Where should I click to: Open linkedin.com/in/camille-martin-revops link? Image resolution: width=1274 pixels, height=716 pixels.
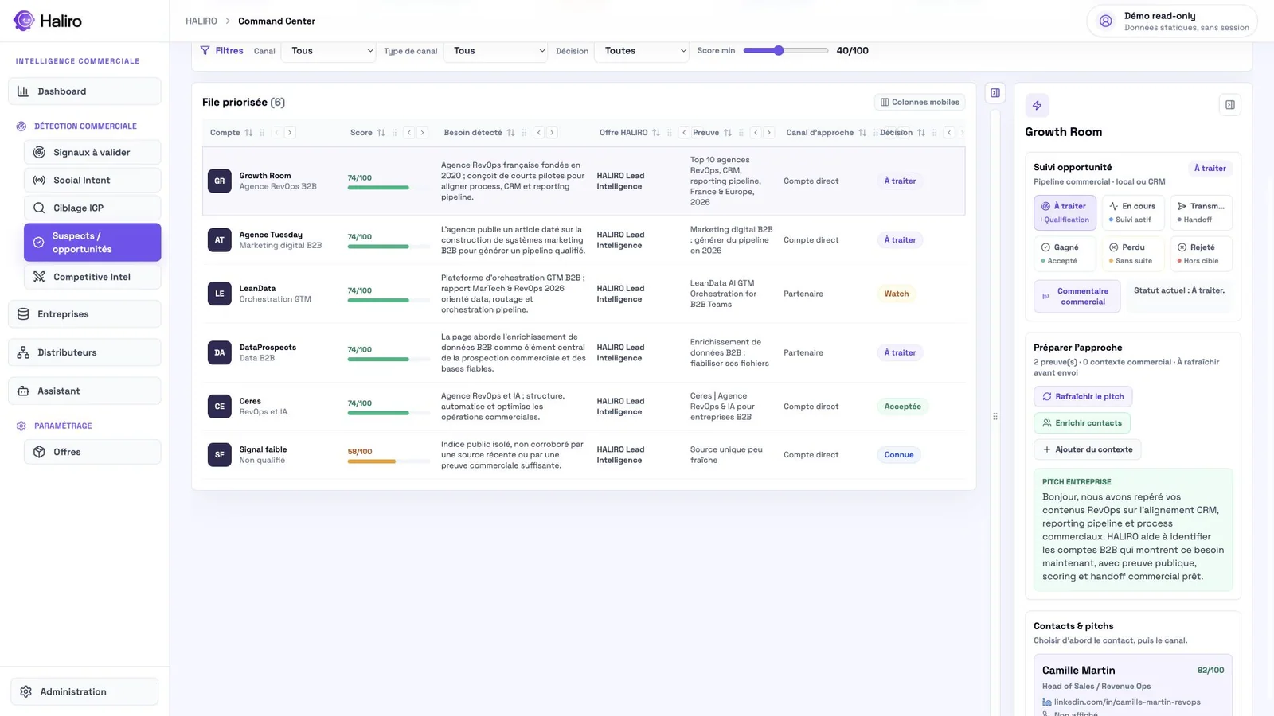coord(1127,702)
